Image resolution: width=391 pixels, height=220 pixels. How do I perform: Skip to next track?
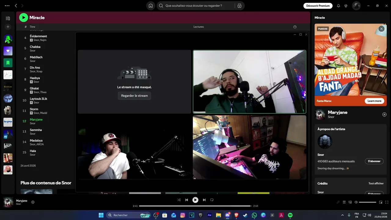pos(204,200)
